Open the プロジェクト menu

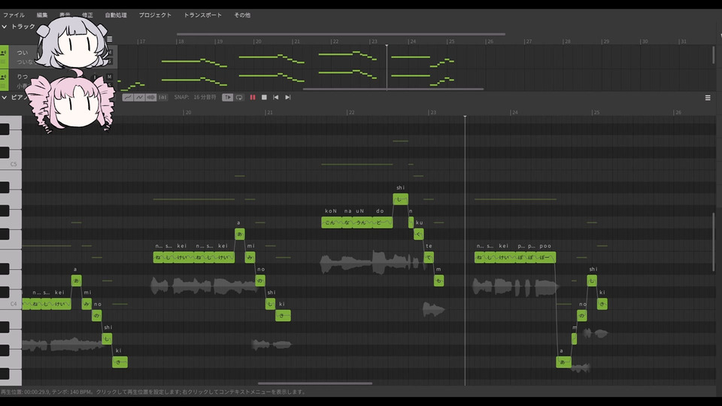pos(155,15)
